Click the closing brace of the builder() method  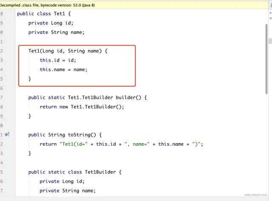[30, 116]
